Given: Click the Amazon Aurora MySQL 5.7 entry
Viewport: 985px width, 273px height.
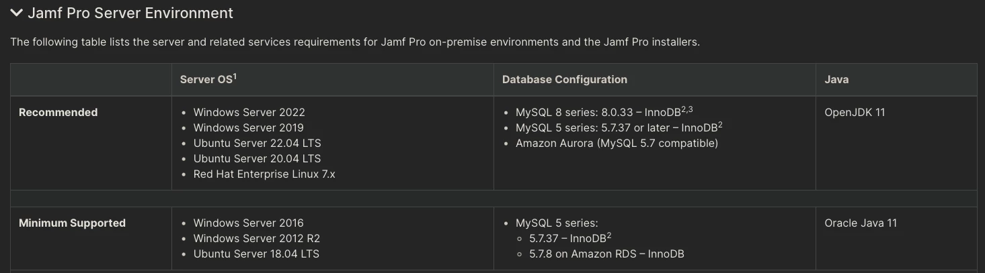Looking at the screenshot, I should (617, 143).
